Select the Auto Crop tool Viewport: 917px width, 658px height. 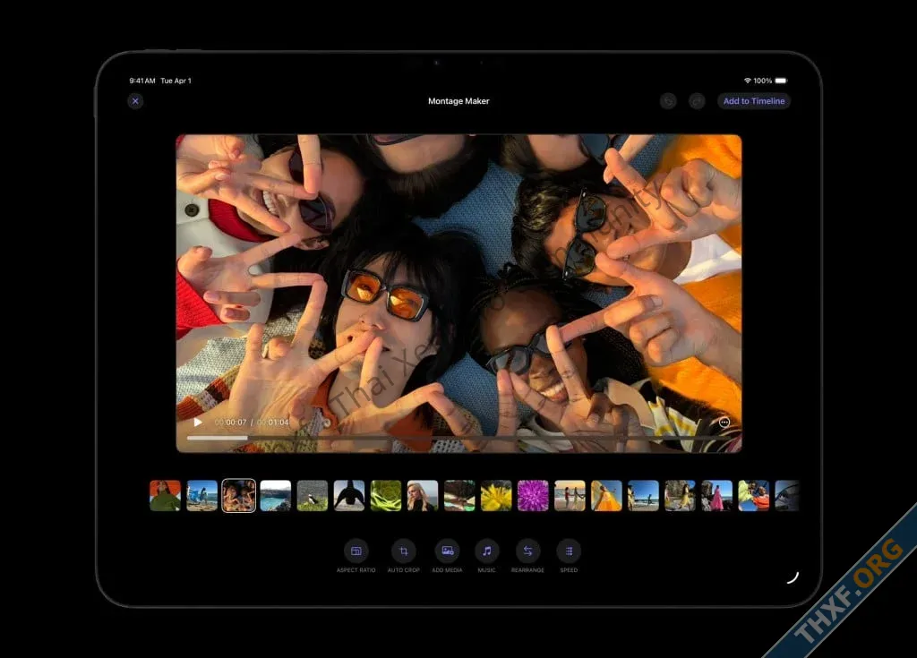pos(403,551)
